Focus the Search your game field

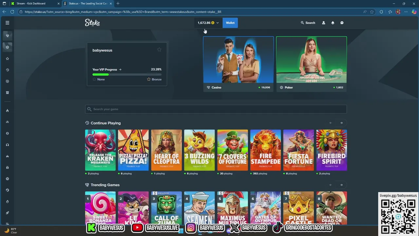point(216,109)
